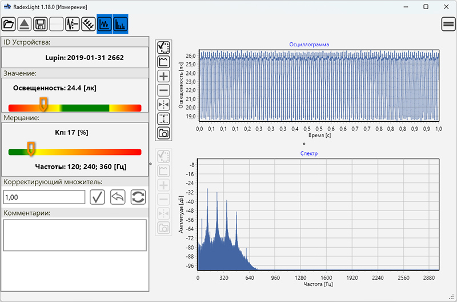Click the refresh circular arrows button
This screenshot has height=302, width=457.
(x=138, y=197)
